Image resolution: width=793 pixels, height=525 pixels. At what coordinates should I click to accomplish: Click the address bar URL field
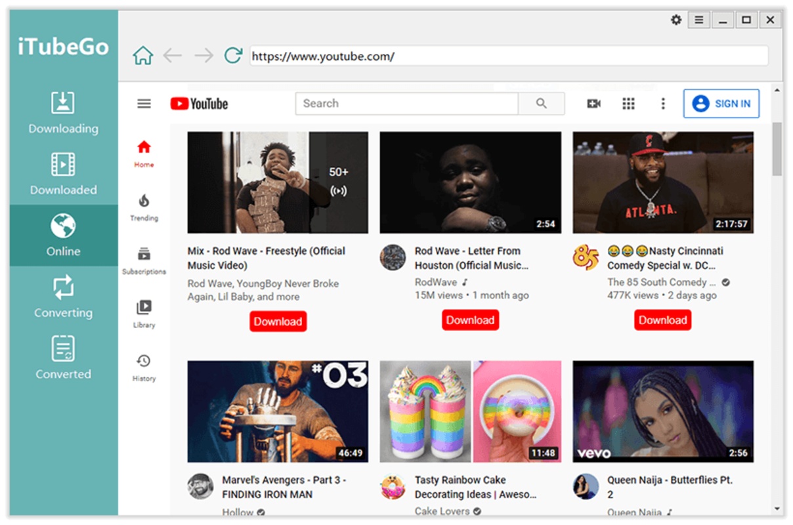pyautogui.click(x=509, y=56)
